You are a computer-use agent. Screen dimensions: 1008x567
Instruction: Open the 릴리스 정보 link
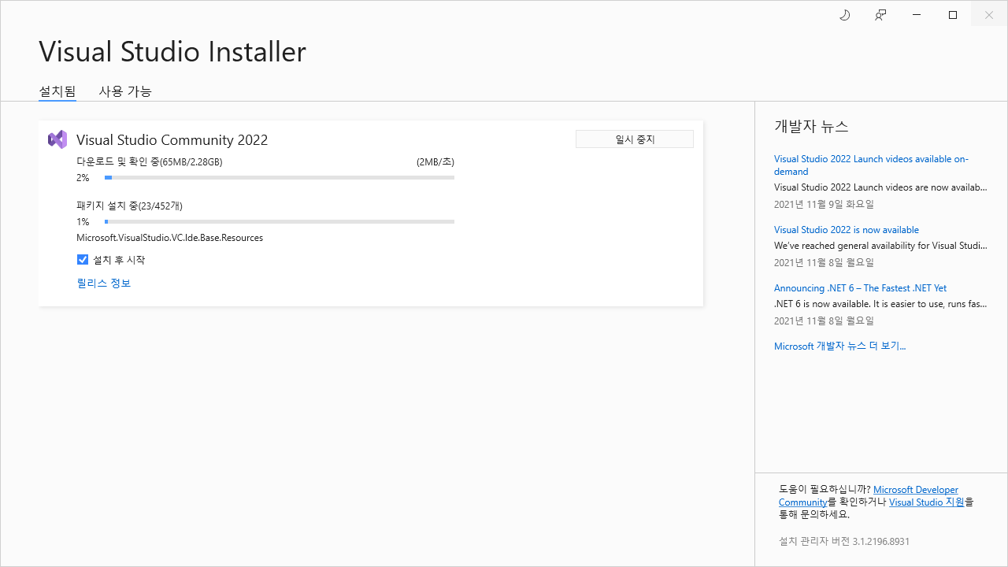tap(104, 283)
